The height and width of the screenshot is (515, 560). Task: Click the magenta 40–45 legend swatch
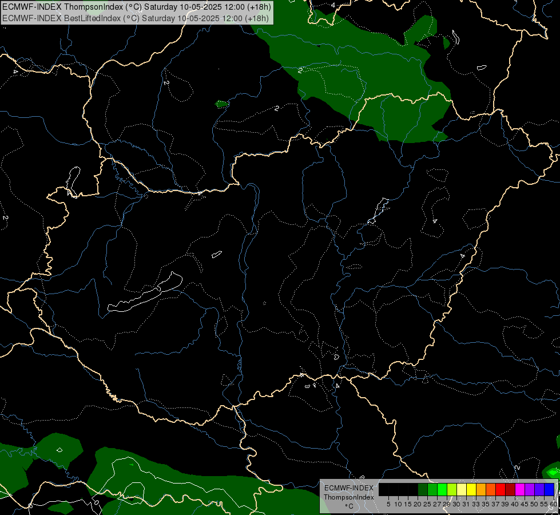(520, 489)
